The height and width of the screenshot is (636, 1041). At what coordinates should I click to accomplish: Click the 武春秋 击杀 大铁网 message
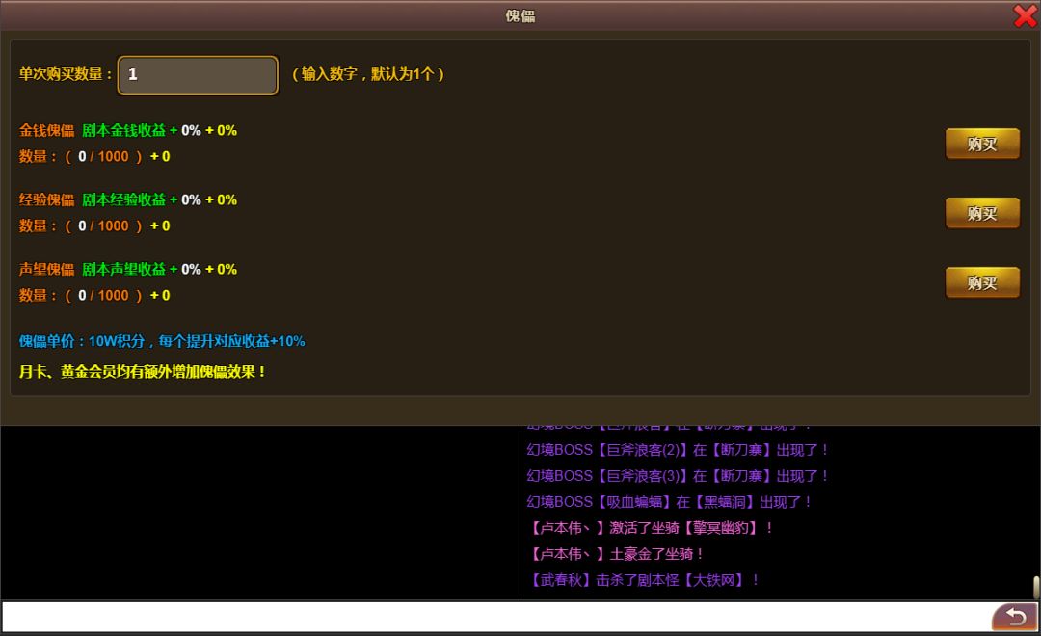645,580
